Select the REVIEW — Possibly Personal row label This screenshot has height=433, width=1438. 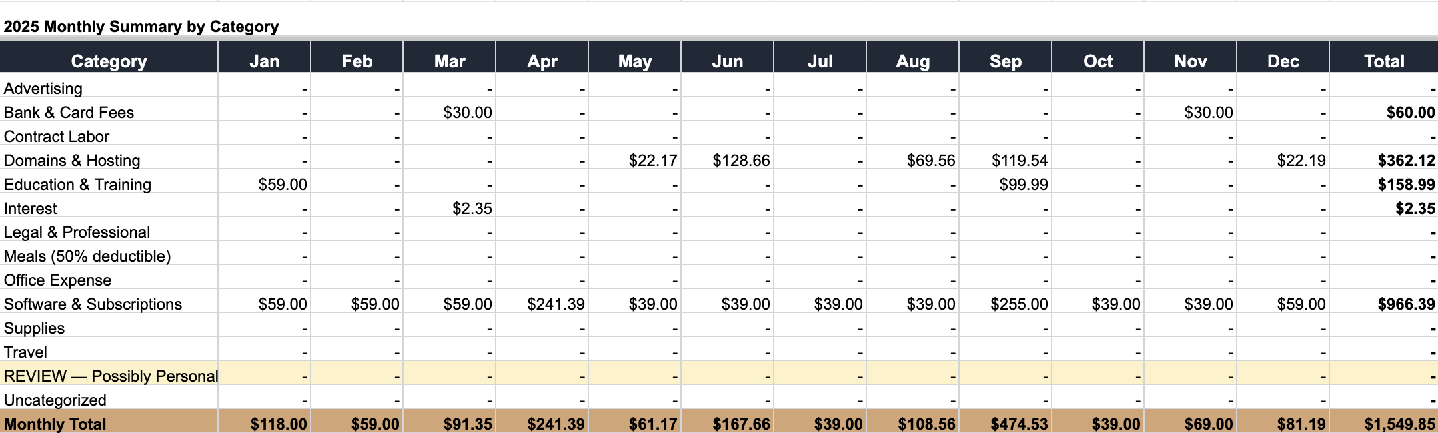[111, 376]
